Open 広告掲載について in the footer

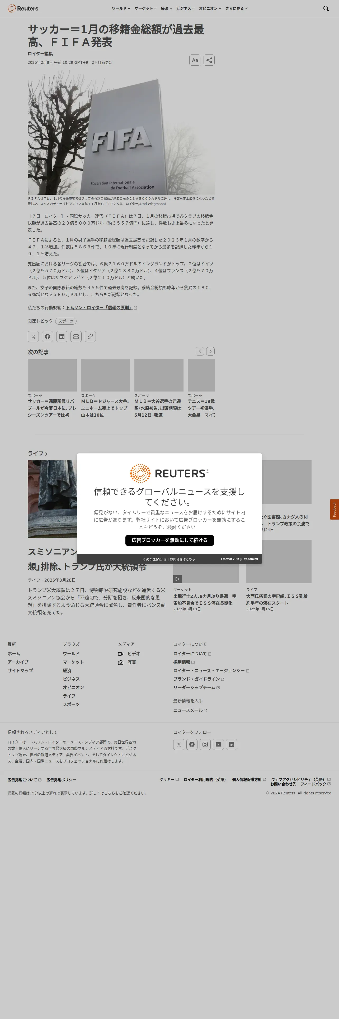25,780
